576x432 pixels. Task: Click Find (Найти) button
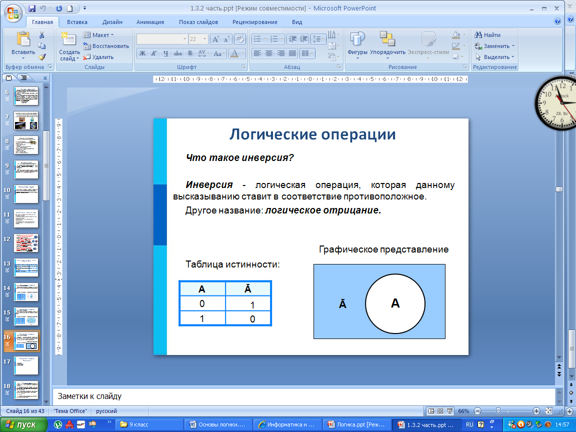tap(487, 35)
